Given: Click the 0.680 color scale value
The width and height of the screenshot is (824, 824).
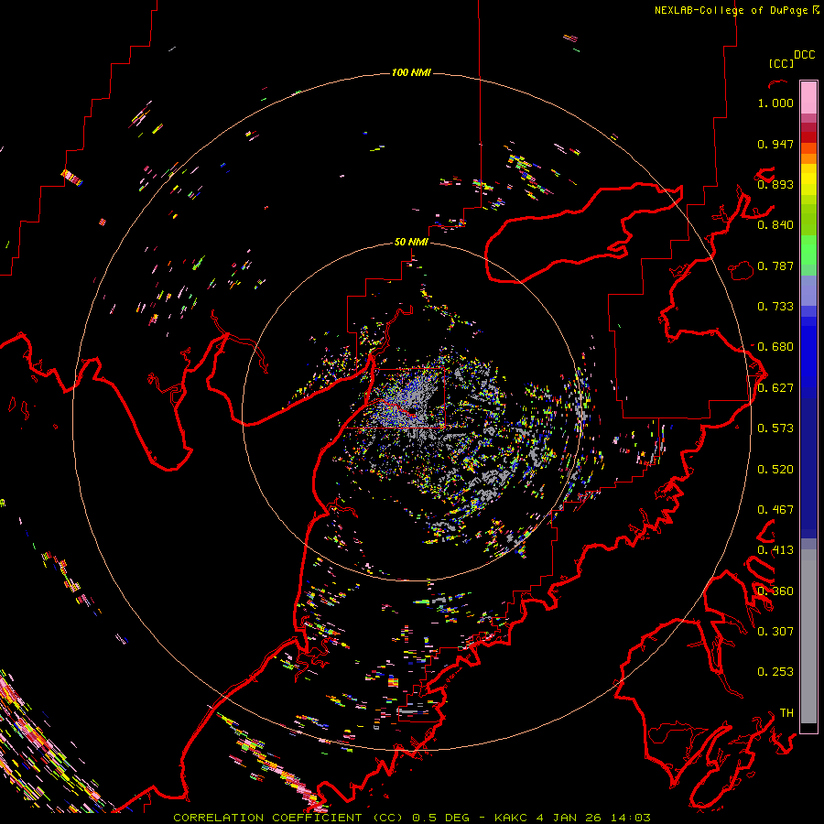Looking at the screenshot, I should click(x=775, y=347).
